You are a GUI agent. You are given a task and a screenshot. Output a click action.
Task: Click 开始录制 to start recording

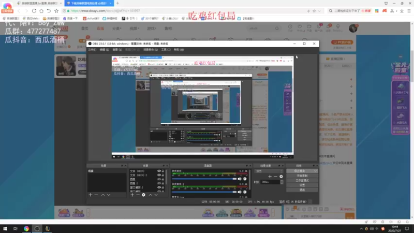pyautogui.click(x=302, y=176)
